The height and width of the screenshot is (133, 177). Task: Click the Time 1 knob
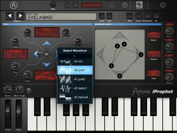(x=169, y=31)
